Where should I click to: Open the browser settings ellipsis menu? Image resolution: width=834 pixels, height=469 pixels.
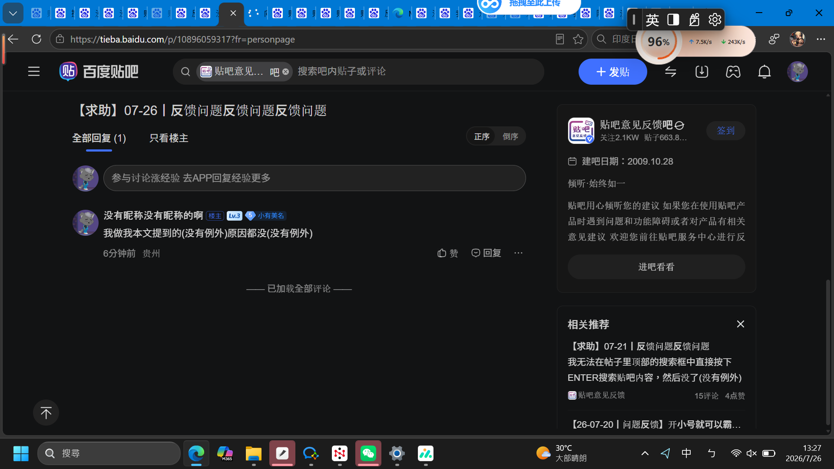pos(821,40)
